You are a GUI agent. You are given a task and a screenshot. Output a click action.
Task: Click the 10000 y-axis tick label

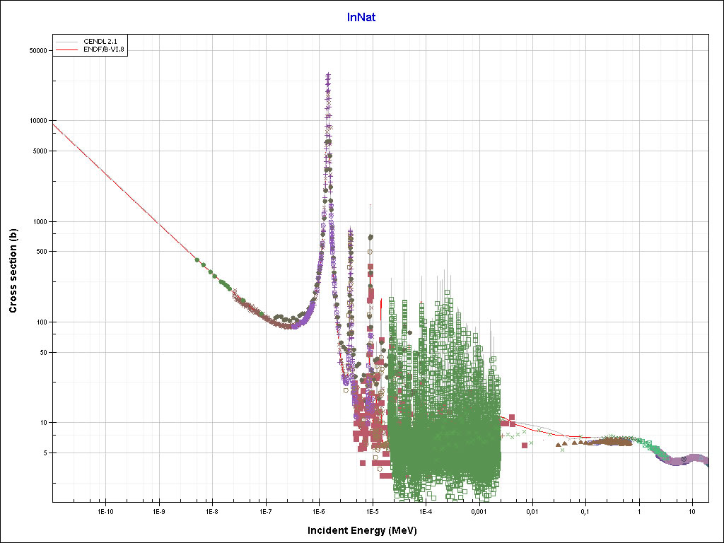37,121
